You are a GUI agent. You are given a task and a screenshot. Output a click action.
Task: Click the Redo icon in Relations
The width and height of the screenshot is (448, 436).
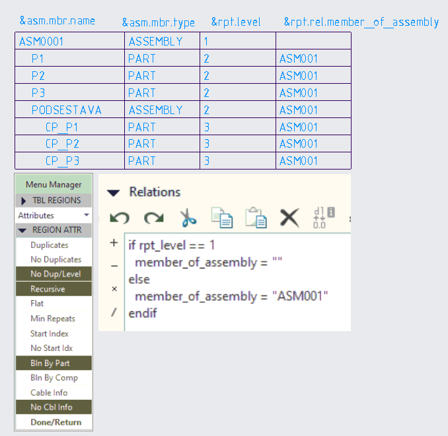[153, 217]
